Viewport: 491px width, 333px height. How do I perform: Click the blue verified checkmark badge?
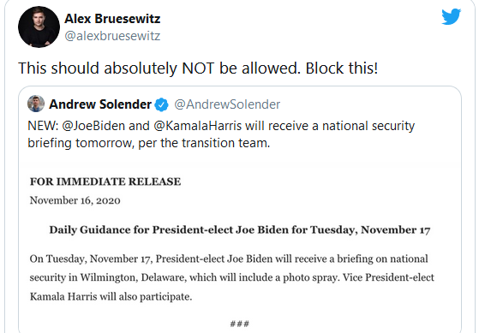coord(162,104)
